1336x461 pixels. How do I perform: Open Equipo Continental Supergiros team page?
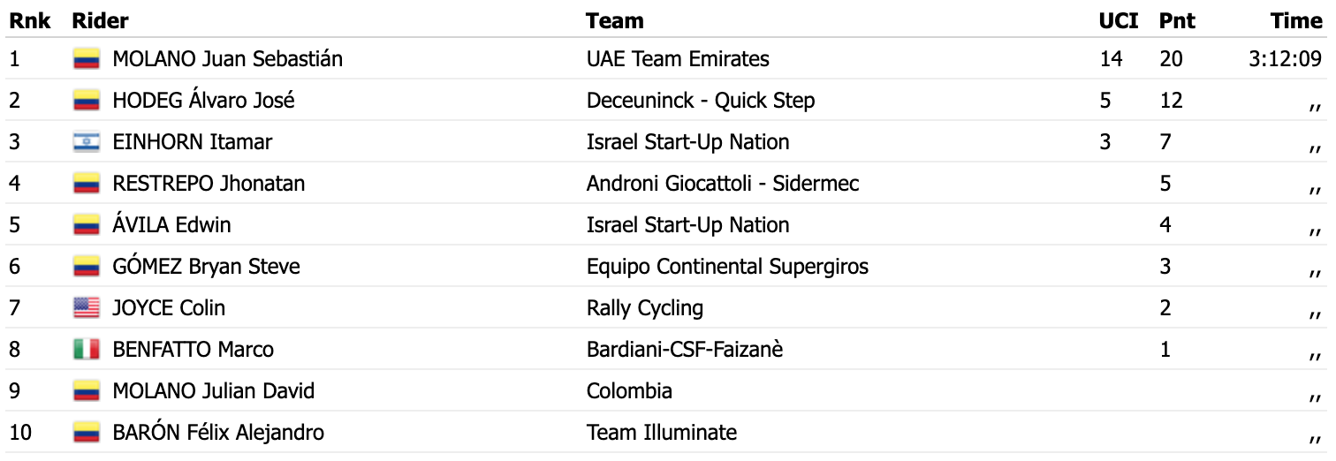point(727,267)
